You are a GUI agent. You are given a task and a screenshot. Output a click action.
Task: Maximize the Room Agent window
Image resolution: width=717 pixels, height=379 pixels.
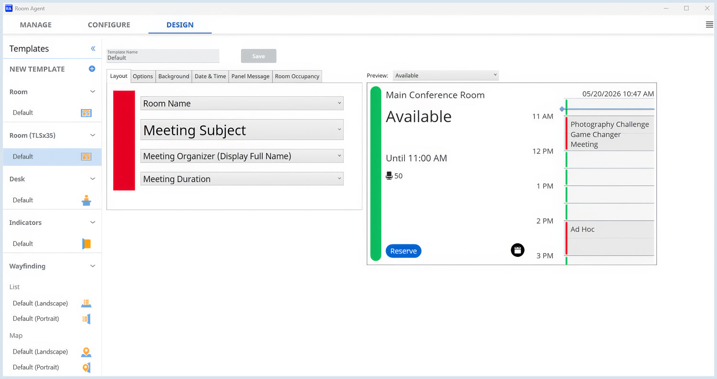coord(686,8)
